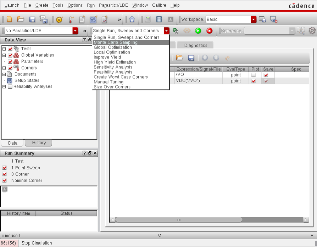Select the Data tab
This screenshot has height=247, width=317.
(12, 143)
